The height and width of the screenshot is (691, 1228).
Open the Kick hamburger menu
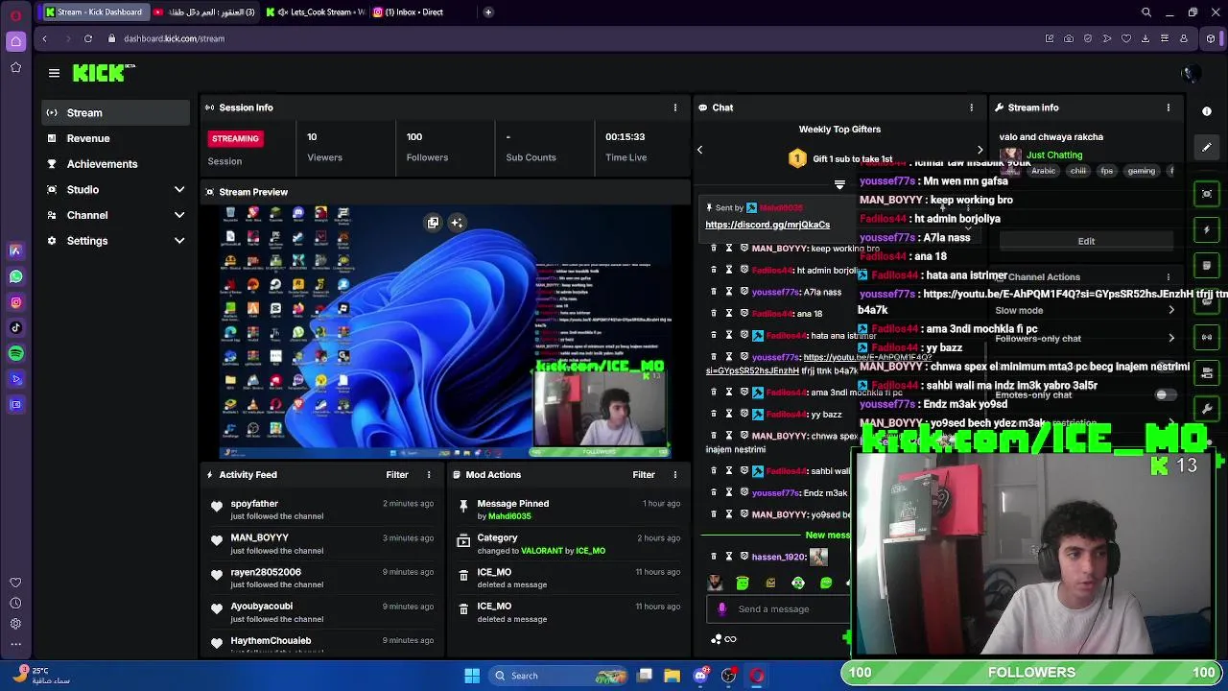coord(54,73)
